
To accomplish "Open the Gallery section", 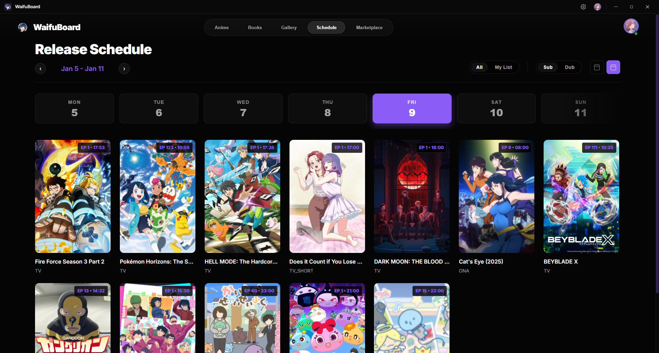I will pos(289,27).
